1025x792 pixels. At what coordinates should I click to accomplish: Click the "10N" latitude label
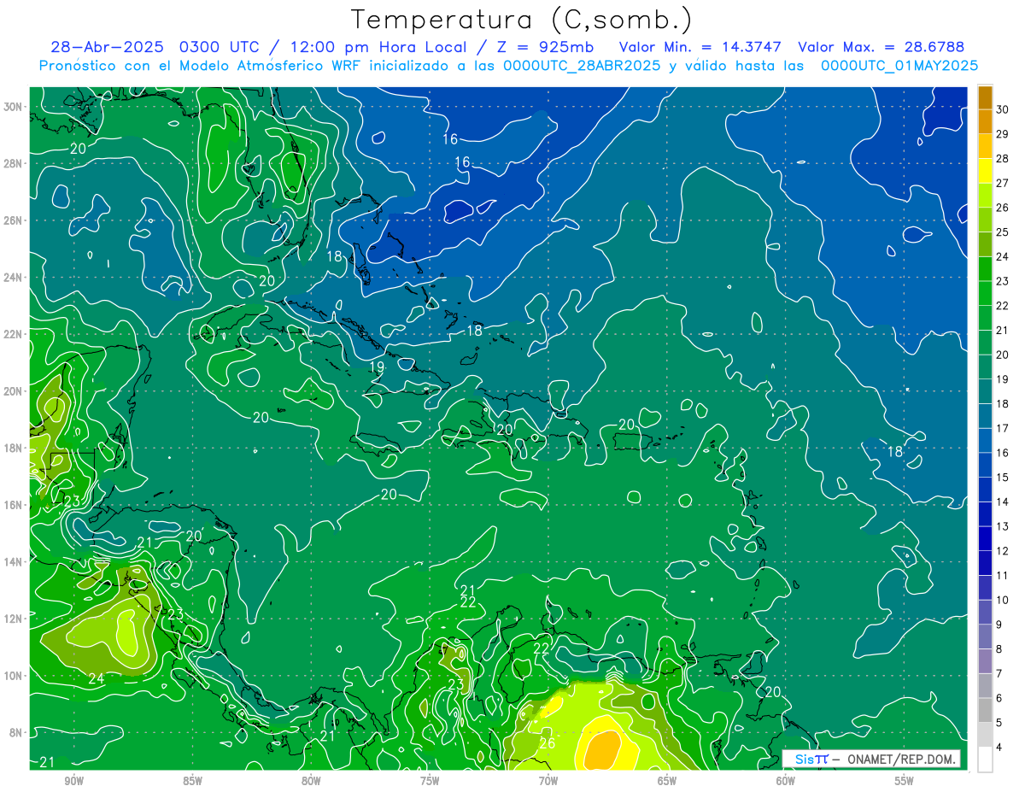15,675
